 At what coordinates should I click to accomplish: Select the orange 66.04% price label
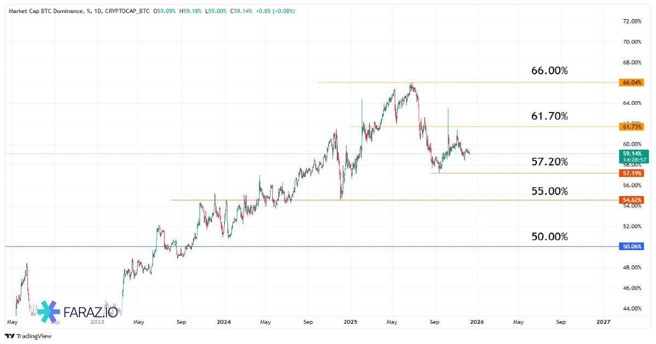(632, 82)
